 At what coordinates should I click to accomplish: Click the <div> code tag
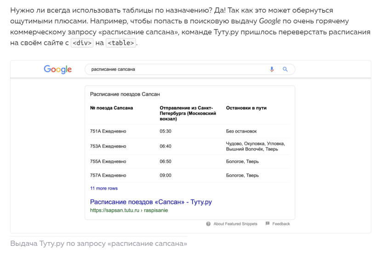pos(82,43)
